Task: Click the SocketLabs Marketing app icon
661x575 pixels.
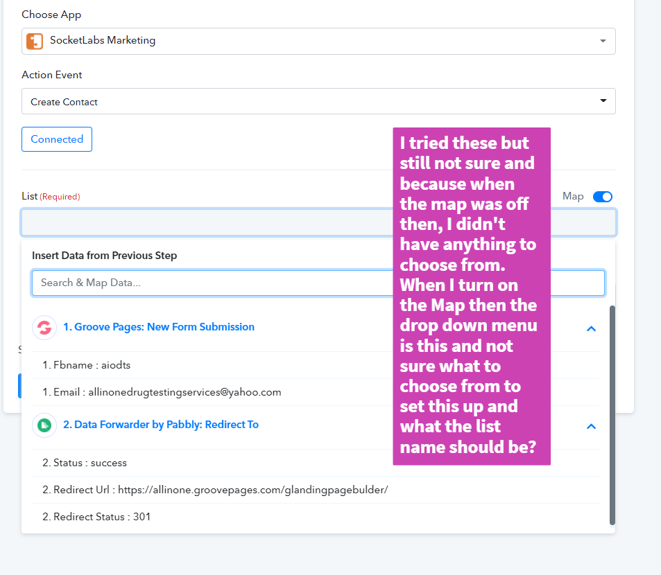Action: [35, 42]
